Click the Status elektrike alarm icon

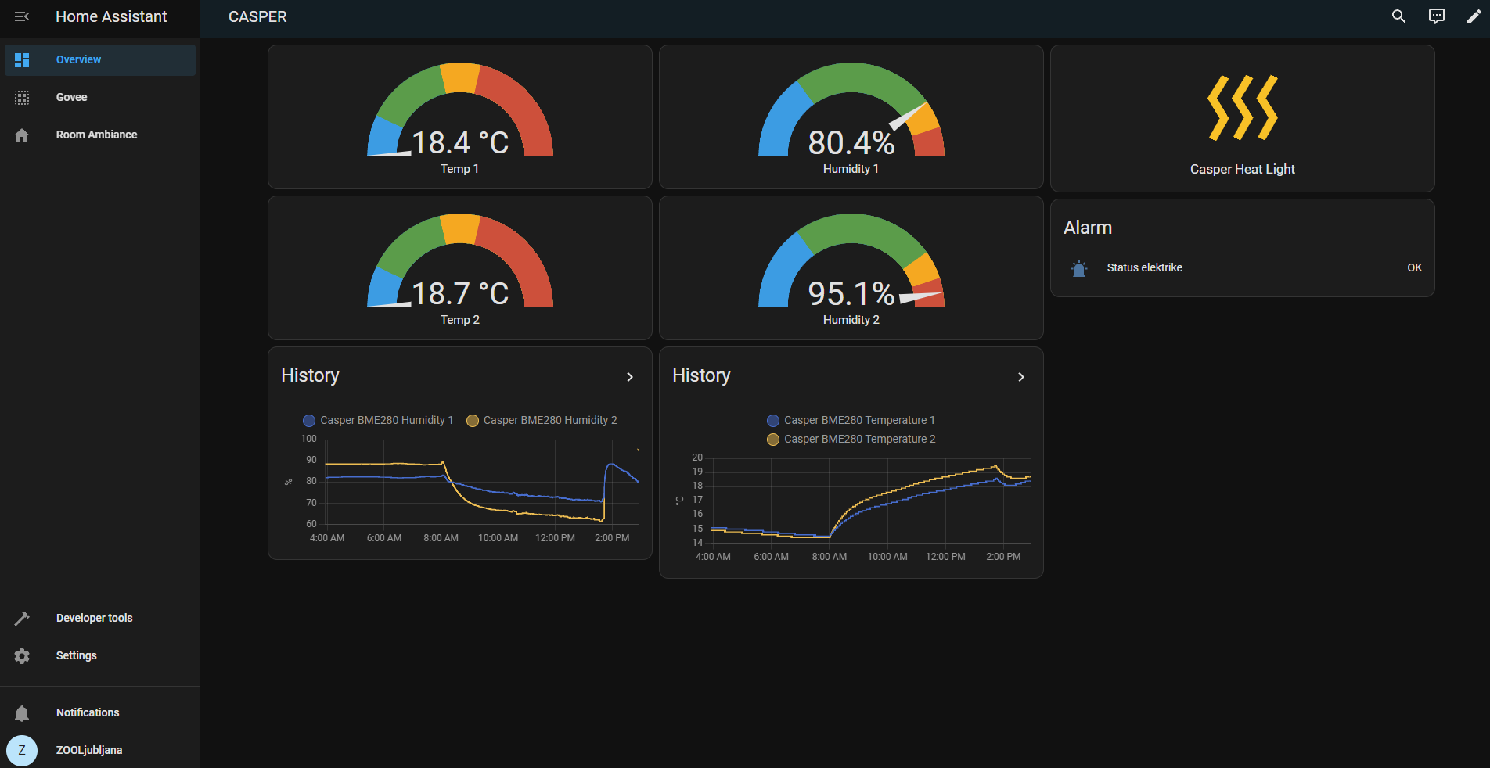1079,268
